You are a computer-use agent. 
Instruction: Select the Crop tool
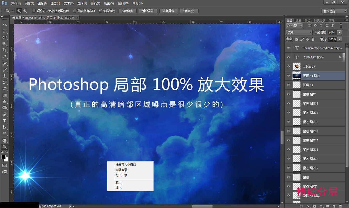click(x=5, y=50)
